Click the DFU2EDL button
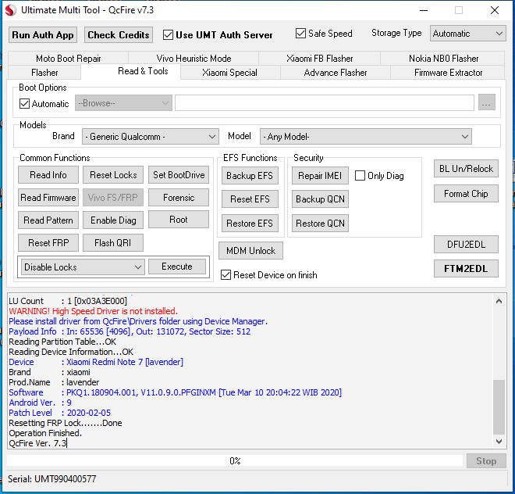This screenshot has height=494, width=515. (x=466, y=244)
